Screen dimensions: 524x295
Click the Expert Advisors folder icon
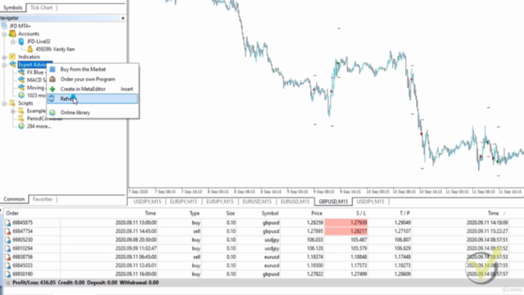pyautogui.click(x=13, y=64)
